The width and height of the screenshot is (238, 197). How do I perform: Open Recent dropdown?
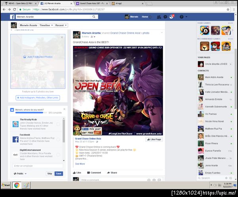tap(61, 25)
